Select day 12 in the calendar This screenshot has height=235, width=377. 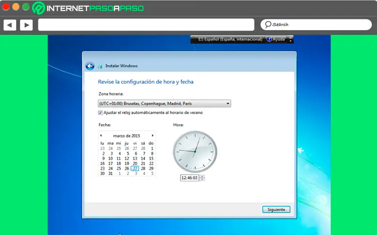click(x=127, y=158)
